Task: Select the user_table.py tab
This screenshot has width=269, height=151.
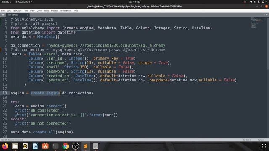Action: click(x=17, y=15)
